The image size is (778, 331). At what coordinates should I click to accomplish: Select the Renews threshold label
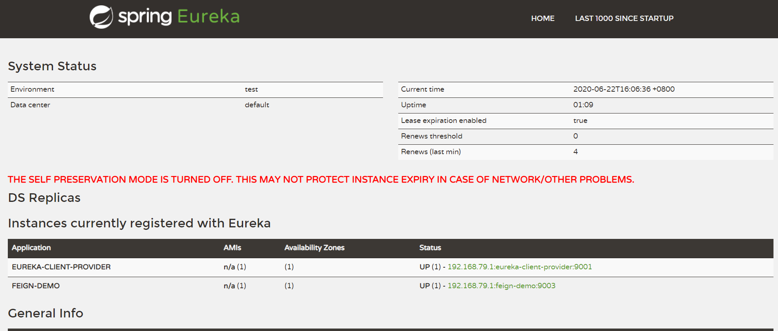click(x=432, y=136)
